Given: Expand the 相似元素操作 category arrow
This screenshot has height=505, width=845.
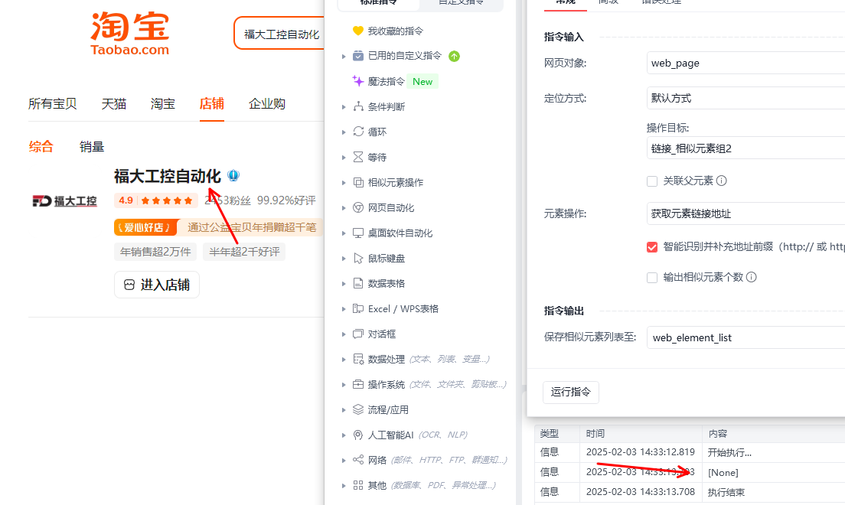Looking at the screenshot, I should coord(344,183).
